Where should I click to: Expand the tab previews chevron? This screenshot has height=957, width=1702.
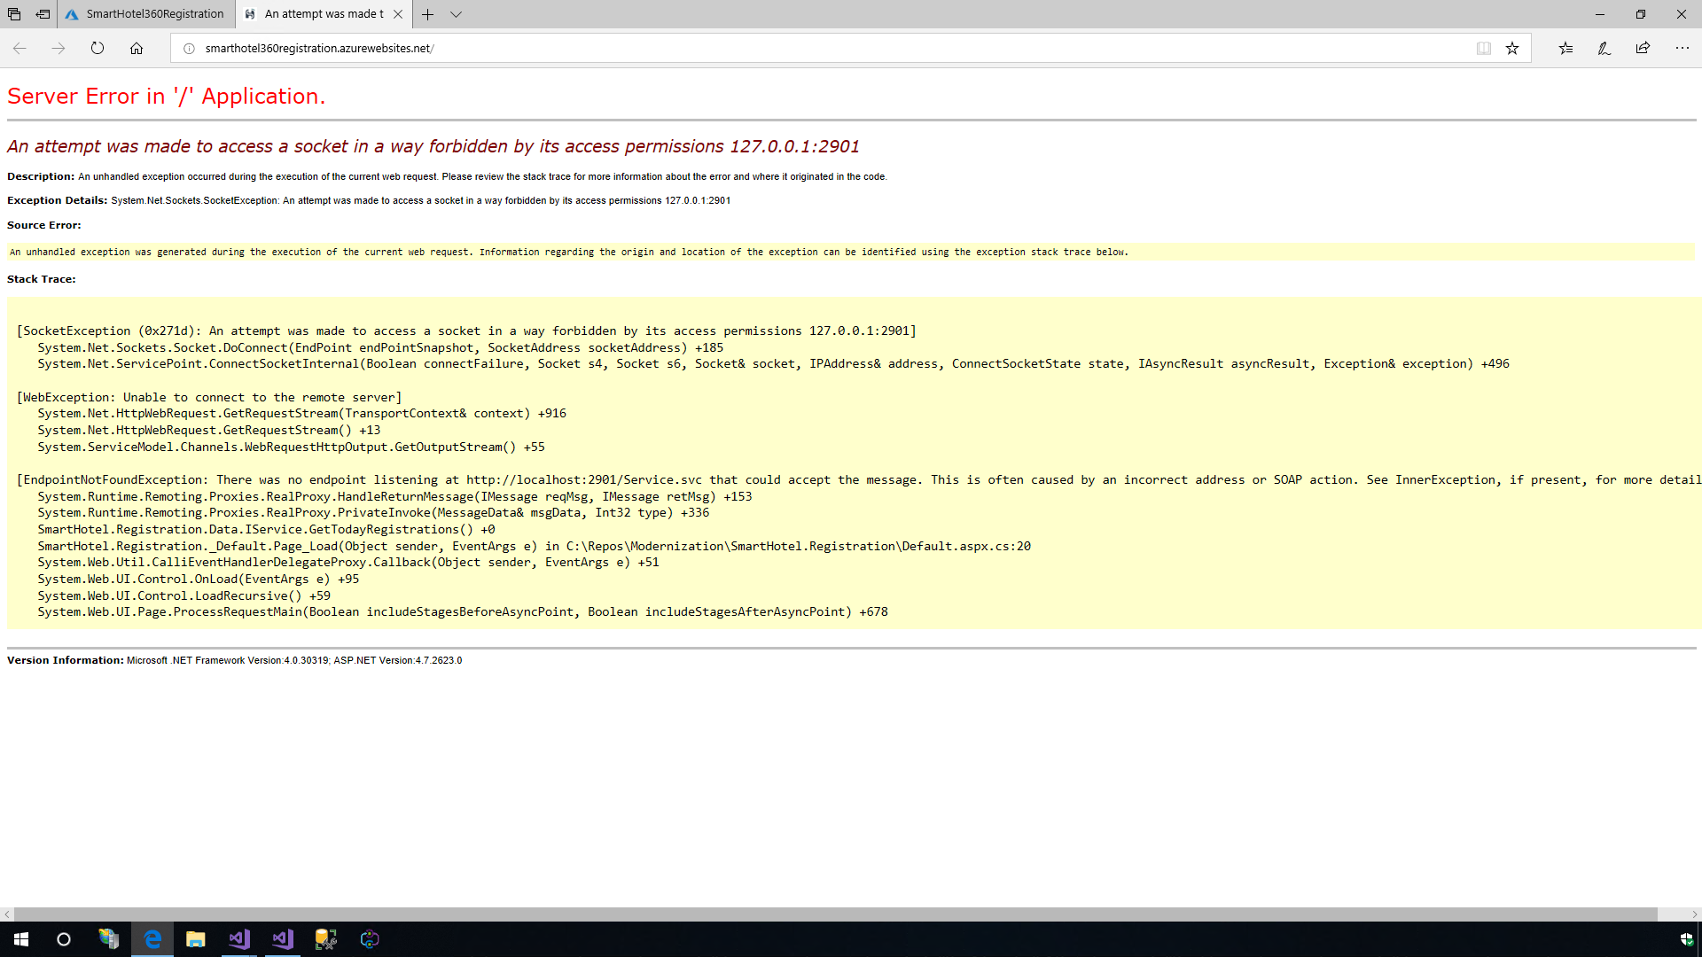[456, 14]
